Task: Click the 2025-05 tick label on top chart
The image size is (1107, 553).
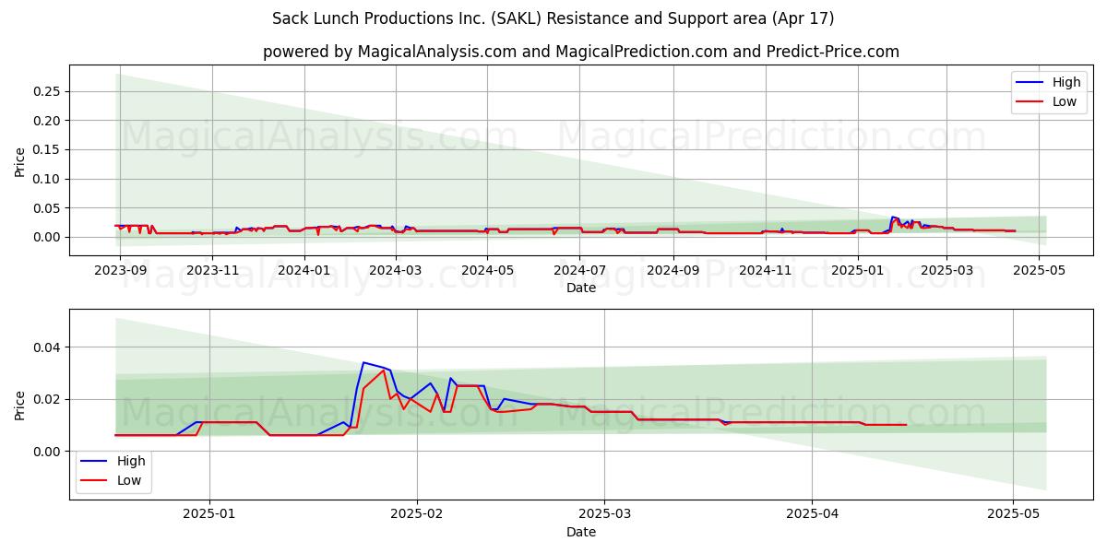Action: coord(1040,270)
